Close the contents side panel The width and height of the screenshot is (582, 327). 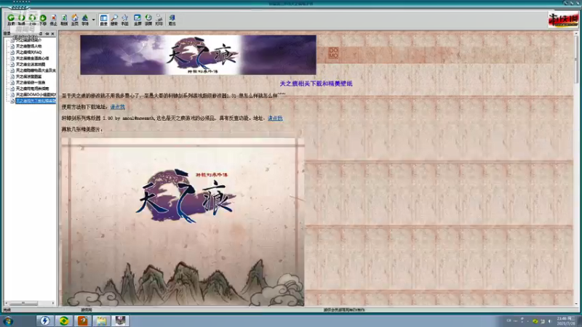(x=52, y=33)
